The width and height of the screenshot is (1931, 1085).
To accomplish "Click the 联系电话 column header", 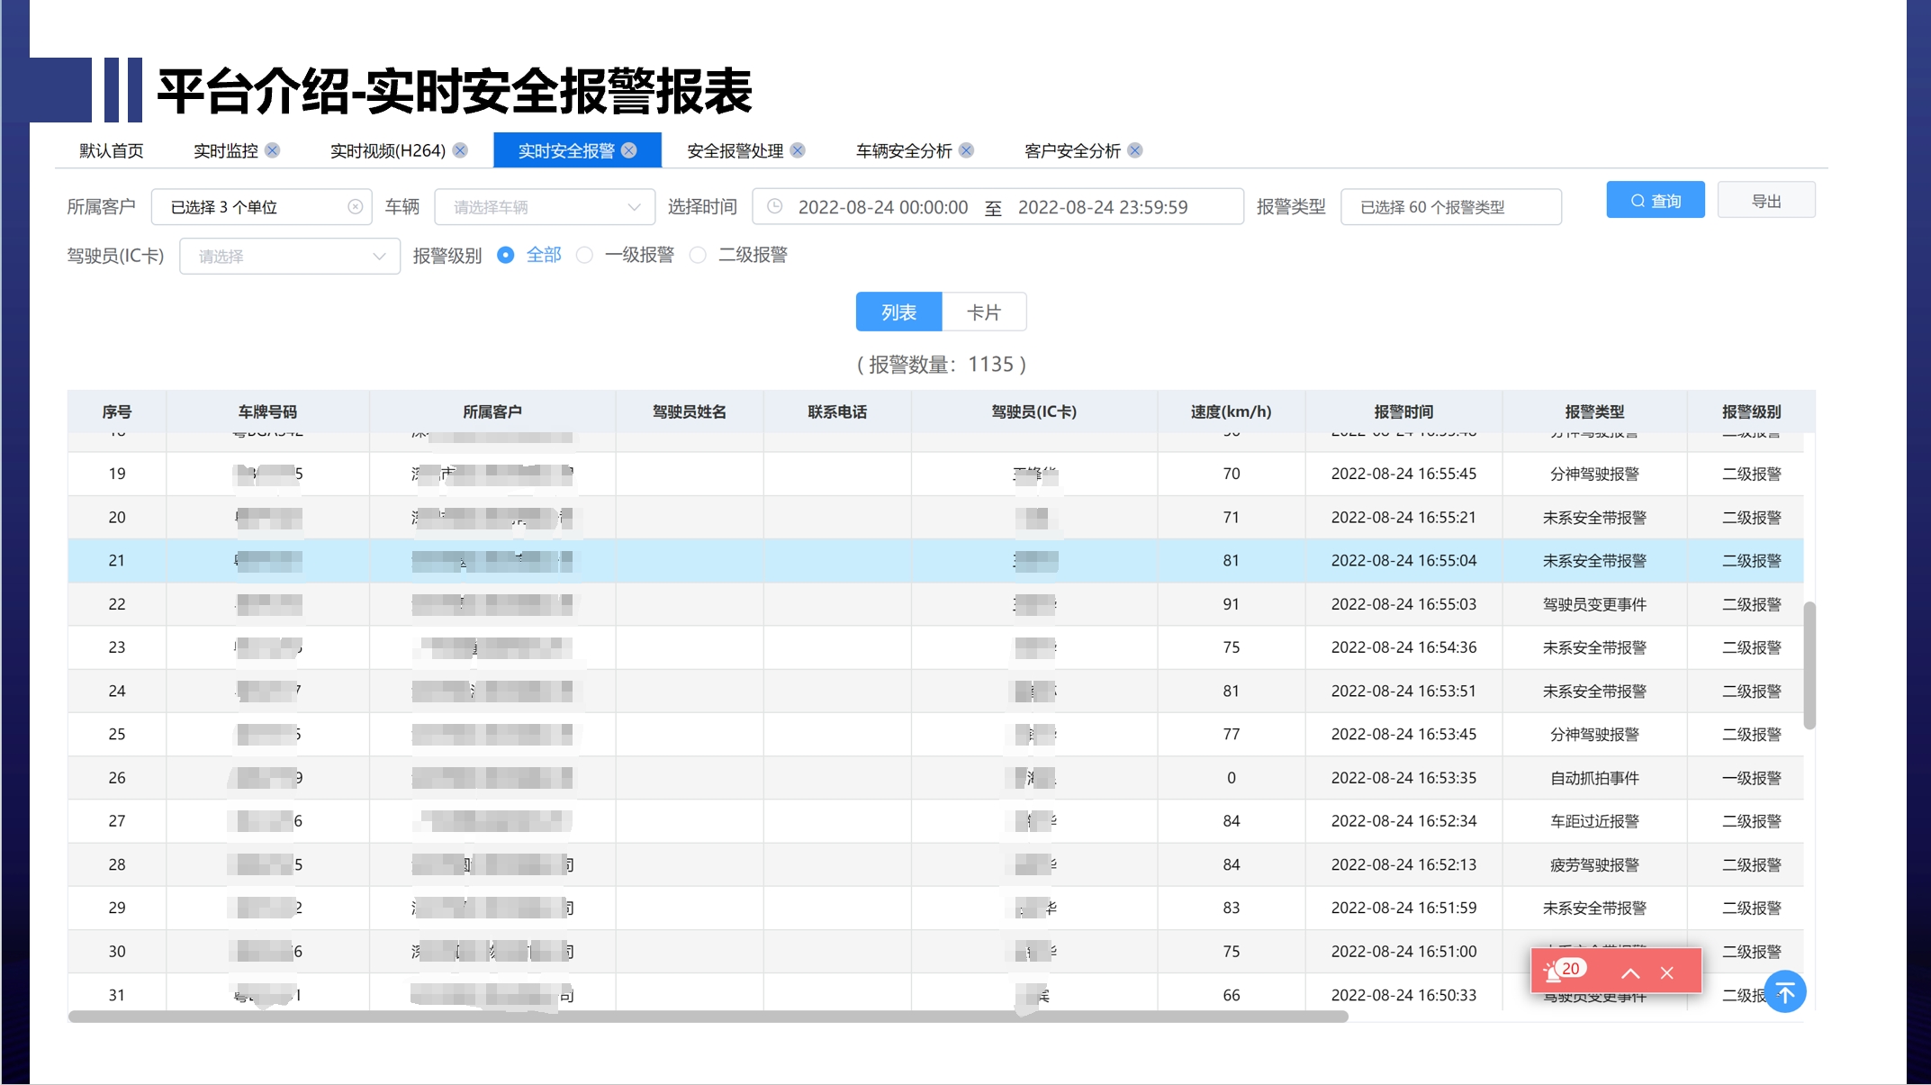I will click(x=837, y=411).
